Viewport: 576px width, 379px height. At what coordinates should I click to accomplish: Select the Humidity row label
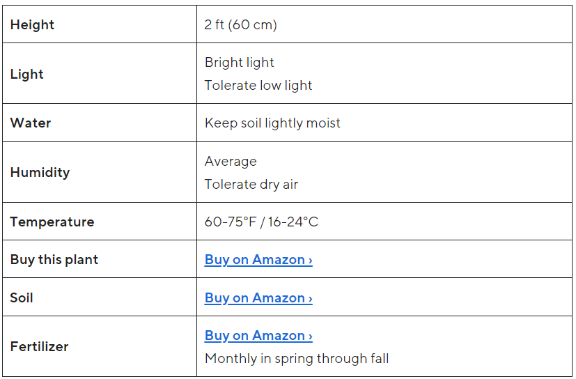[x=40, y=173]
